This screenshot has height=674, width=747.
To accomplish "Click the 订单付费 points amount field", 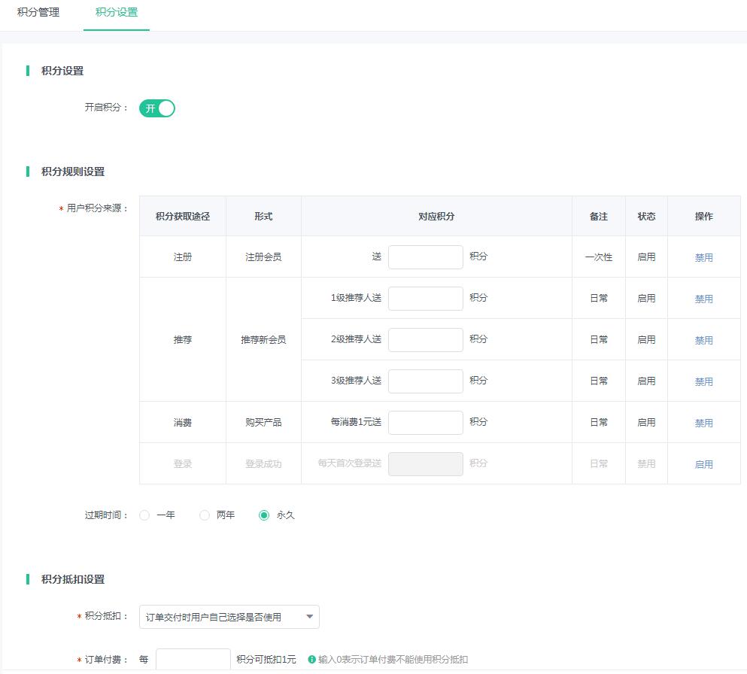I will click(x=193, y=660).
